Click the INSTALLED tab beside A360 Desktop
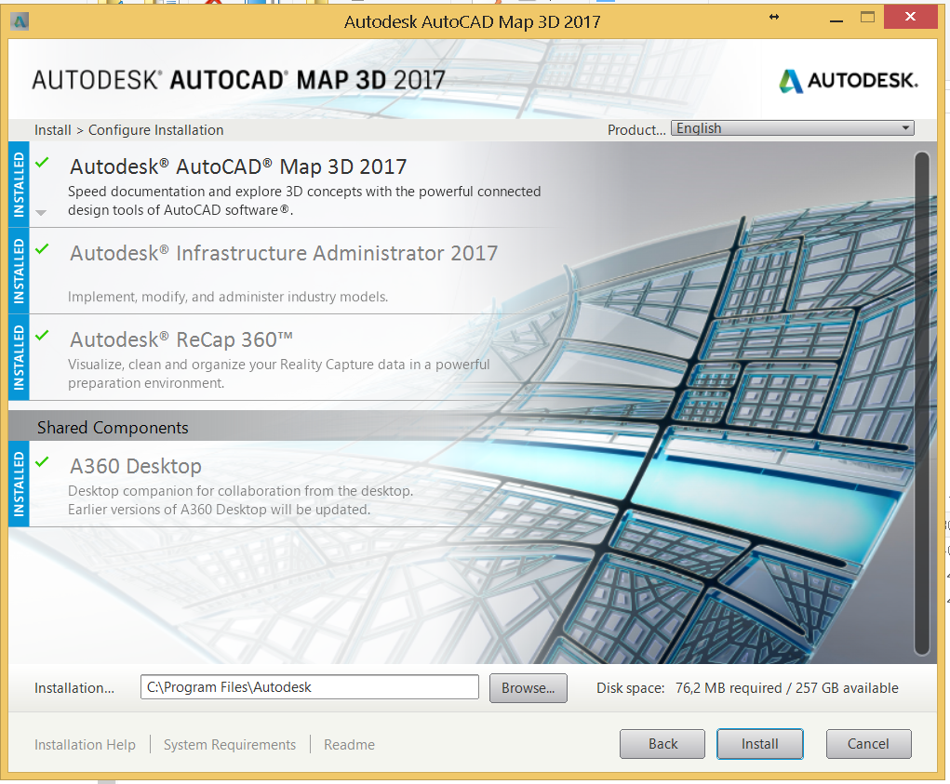This screenshot has width=950, height=784. click(x=19, y=484)
